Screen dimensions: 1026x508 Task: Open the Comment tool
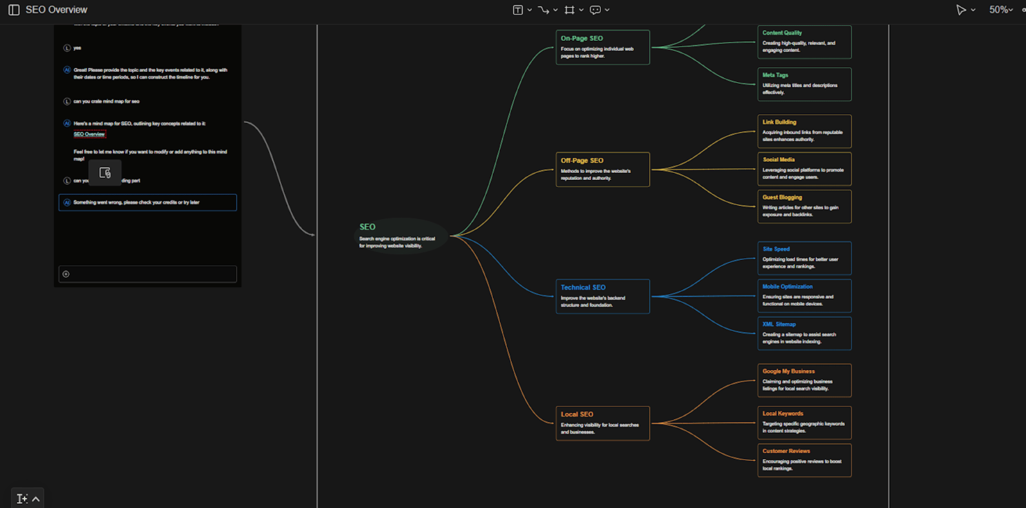tap(595, 10)
